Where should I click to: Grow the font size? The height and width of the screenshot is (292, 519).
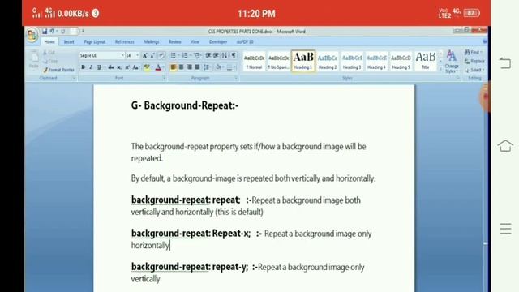(x=144, y=56)
